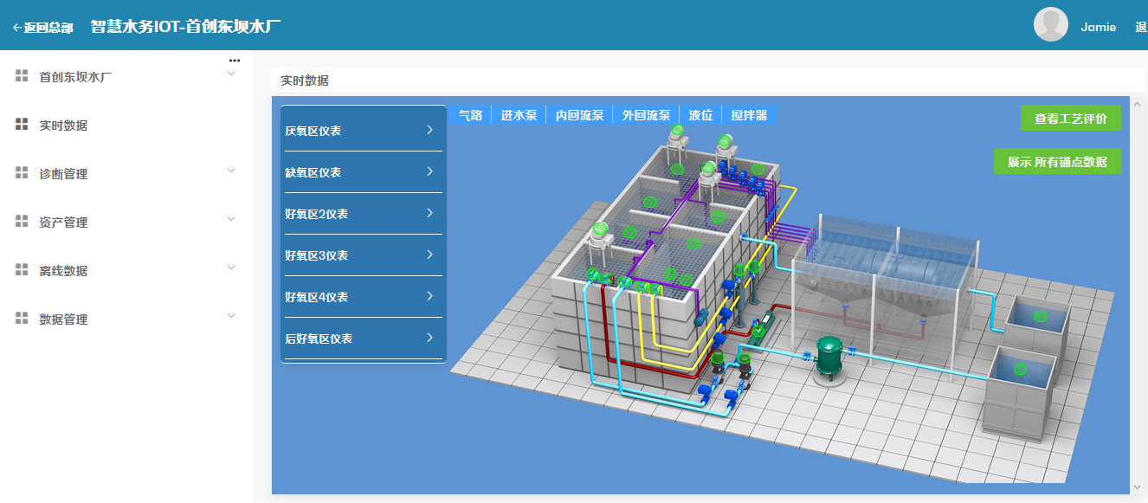
Task: Expand the 离线数据 chevron arrow
Action: [x=231, y=268]
